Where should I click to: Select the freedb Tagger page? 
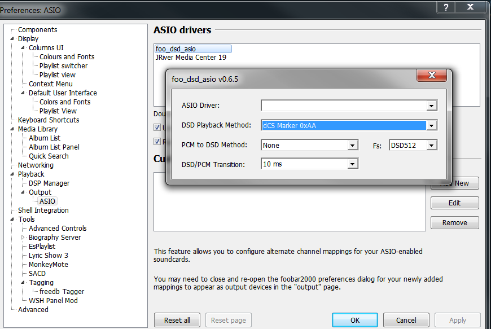click(x=62, y=292)
